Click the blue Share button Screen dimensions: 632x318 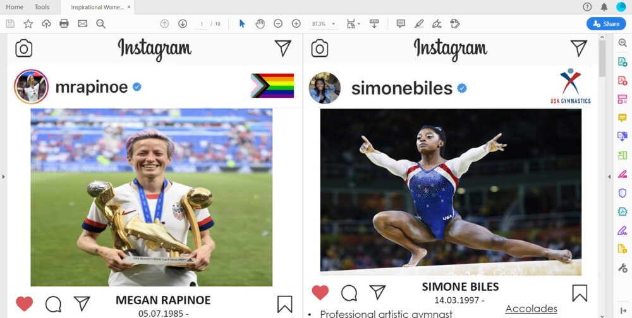(606, 24)
